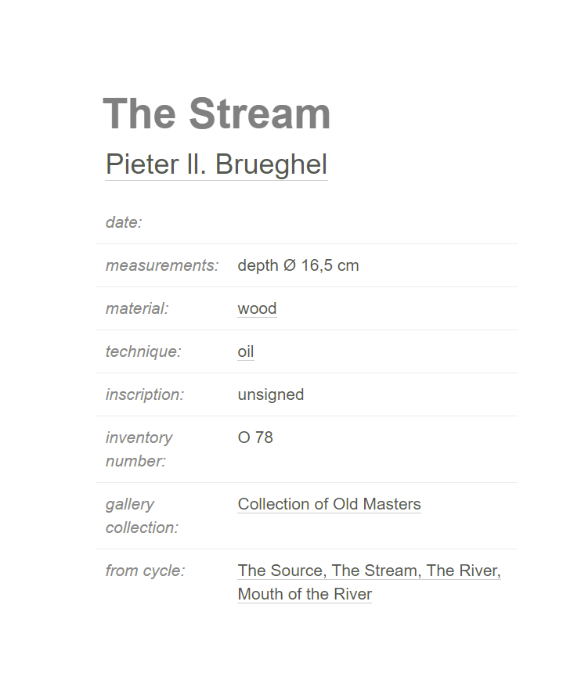Open the 'oil' technique link
Screen dimensions: 581x695
(246, 351)
